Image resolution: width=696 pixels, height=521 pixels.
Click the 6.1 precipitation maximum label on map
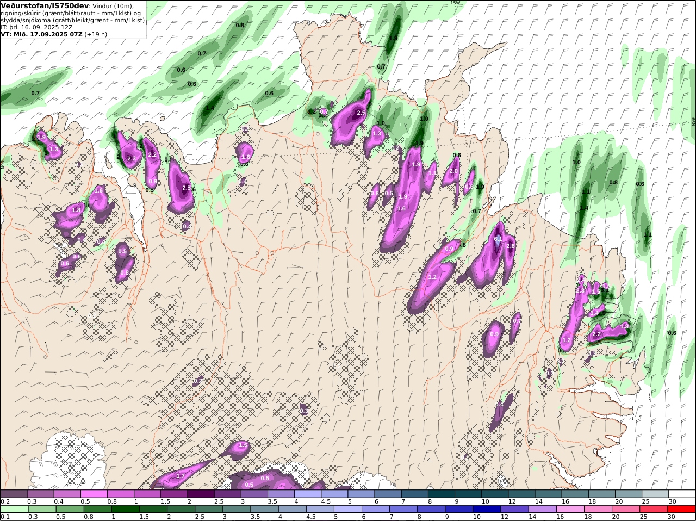[x=498, y=239]
